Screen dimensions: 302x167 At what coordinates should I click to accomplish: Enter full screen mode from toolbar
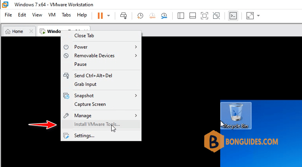[x=204, y=16]
